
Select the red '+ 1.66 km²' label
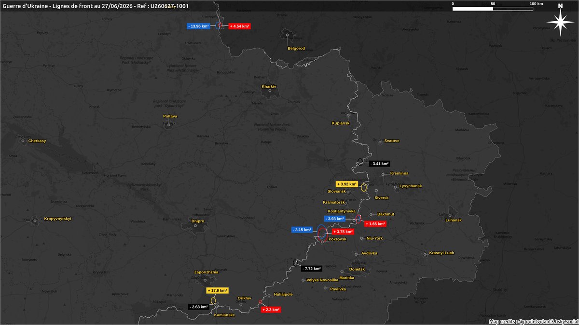coord(375,224)
